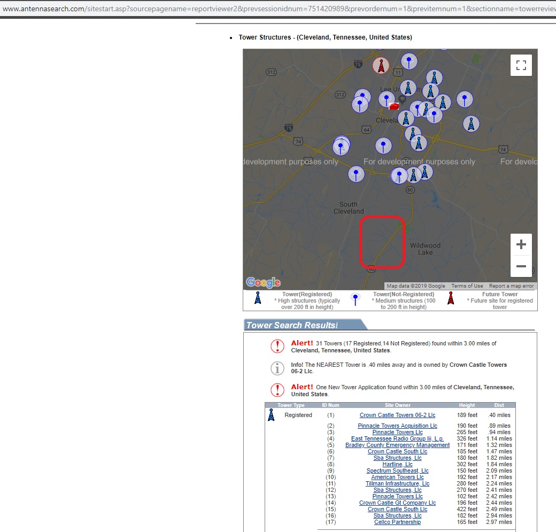Open Tillman Infrastructure, Llc link
556x532 pixels.
(x=398, y=483)
